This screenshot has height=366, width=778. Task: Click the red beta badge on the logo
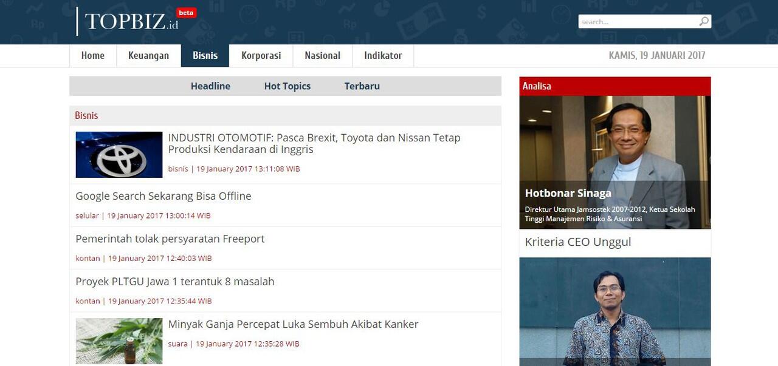pyautogui.click(x=186, y=13)
